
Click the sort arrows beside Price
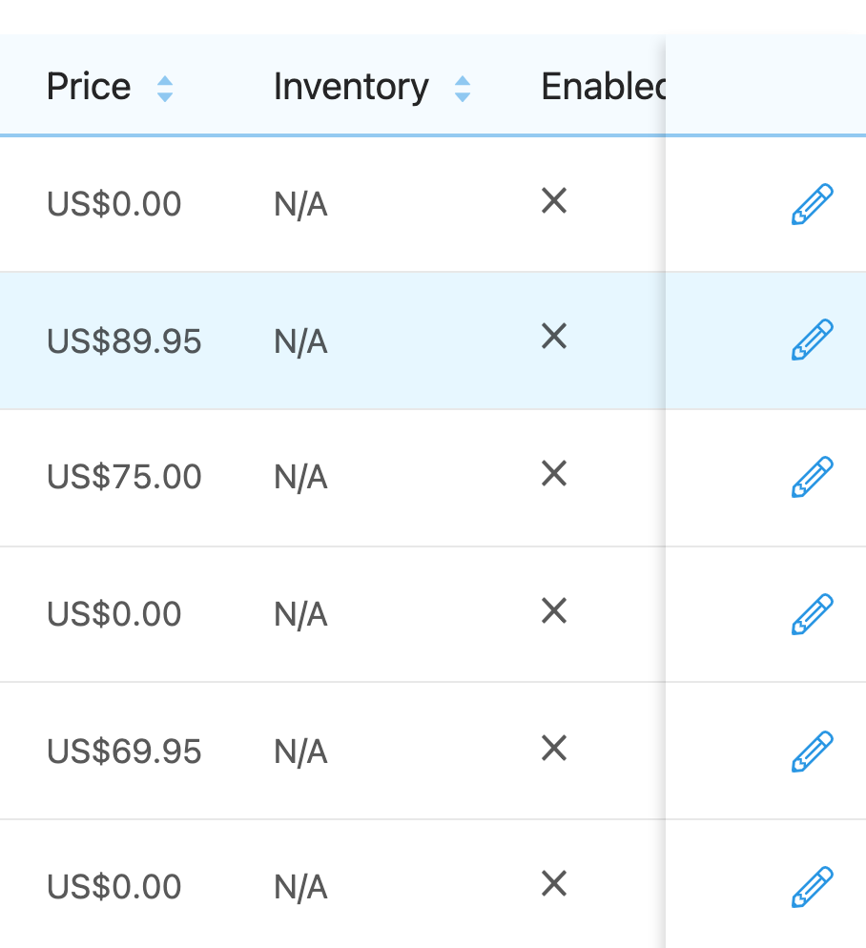[x=165, y=89]
